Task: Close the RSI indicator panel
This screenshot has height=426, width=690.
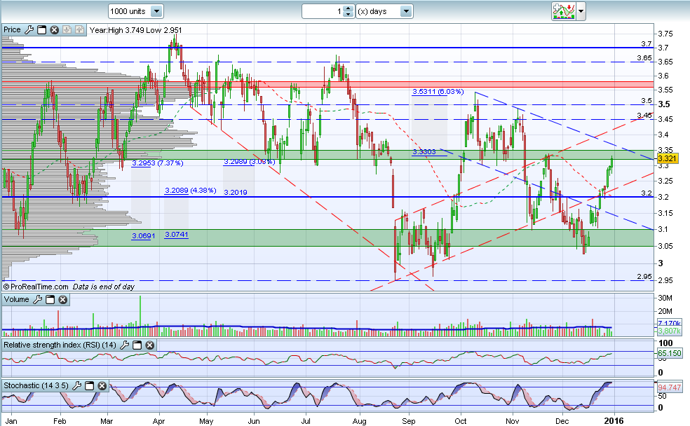Action: pyautogui.click(x=149, y=345)
